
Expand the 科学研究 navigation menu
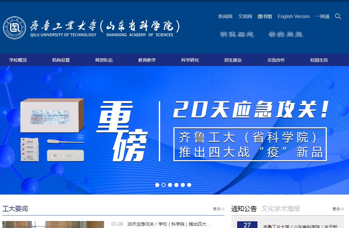coord(190,60)
